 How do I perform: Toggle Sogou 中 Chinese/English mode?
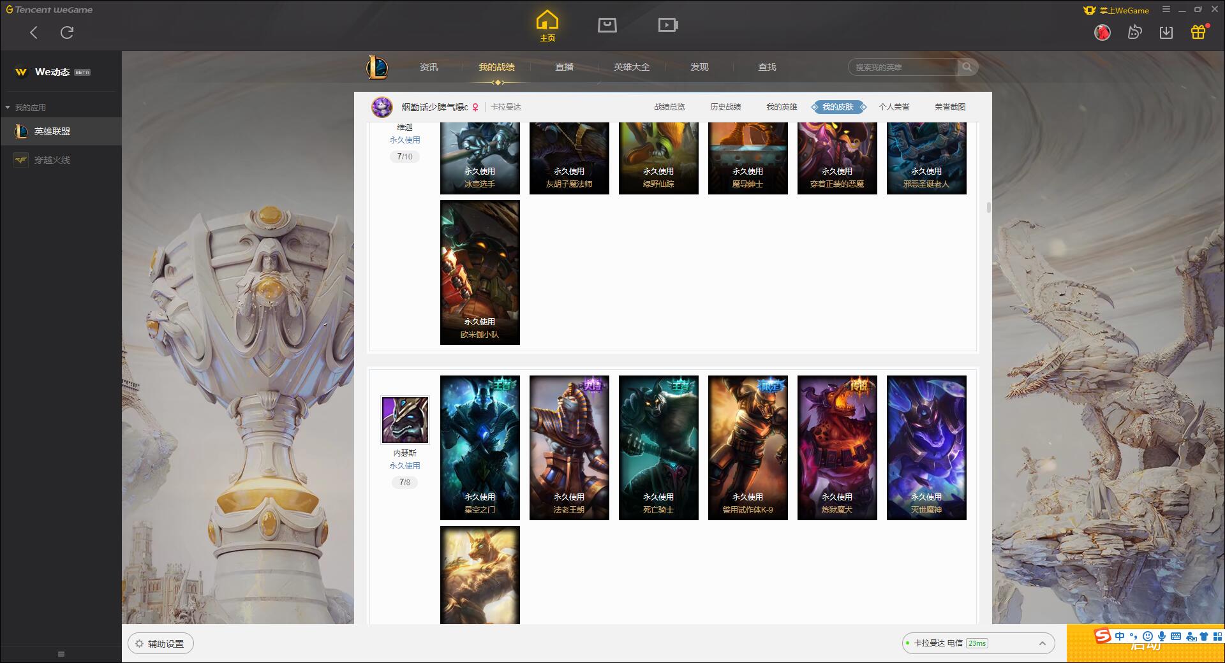[1120, 636]
